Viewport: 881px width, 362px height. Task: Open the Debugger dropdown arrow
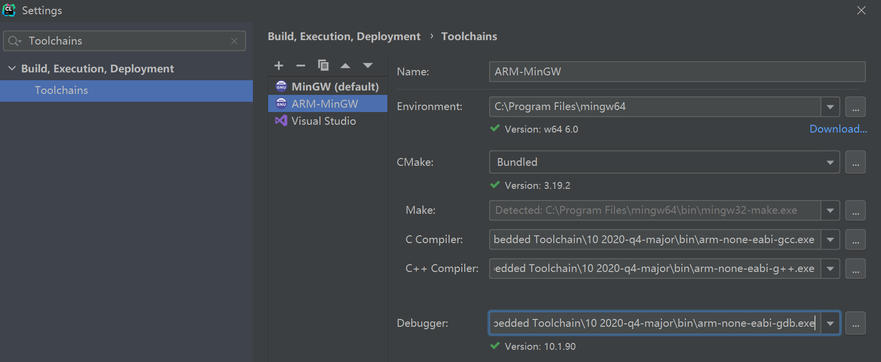(x=830, y=323)
